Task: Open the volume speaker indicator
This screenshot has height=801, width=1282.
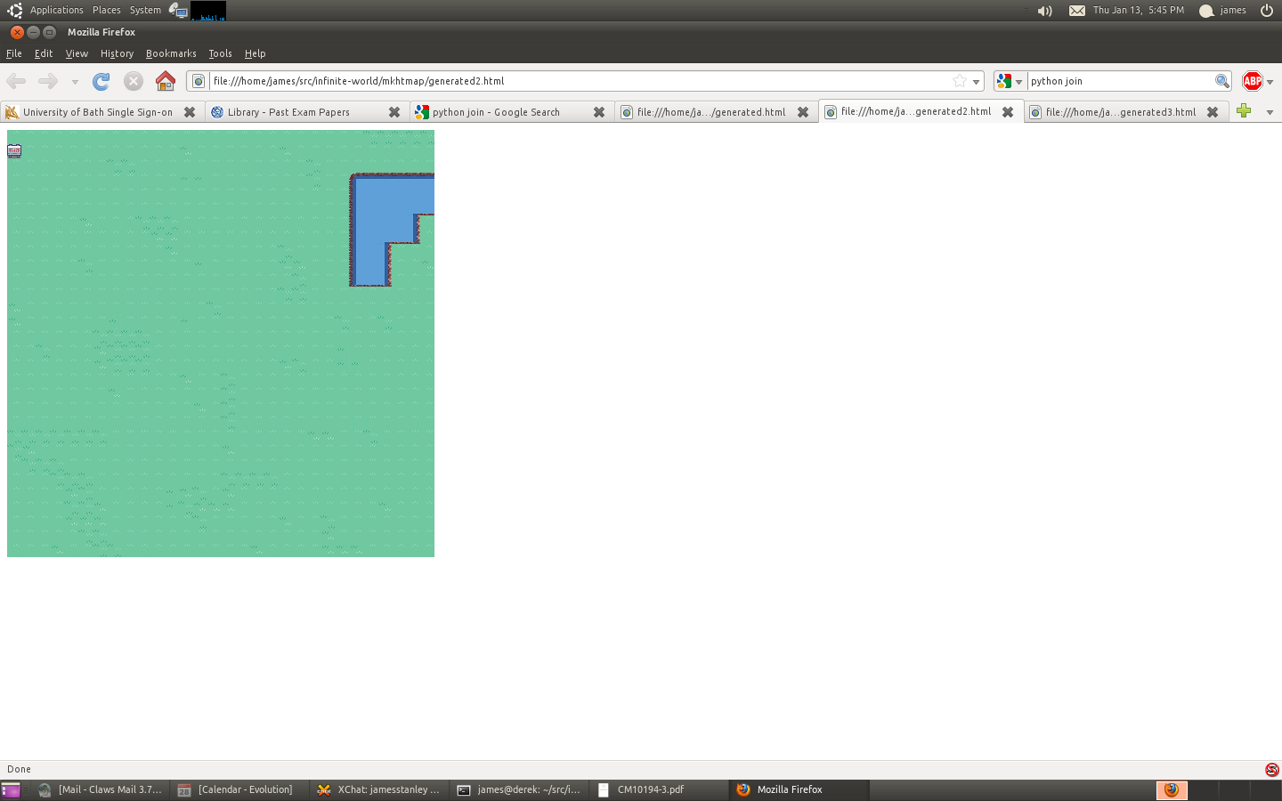Action: coord(1044,11)
